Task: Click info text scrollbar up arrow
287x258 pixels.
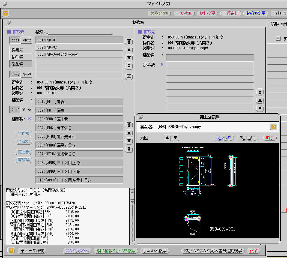Action: pos(132,193)
